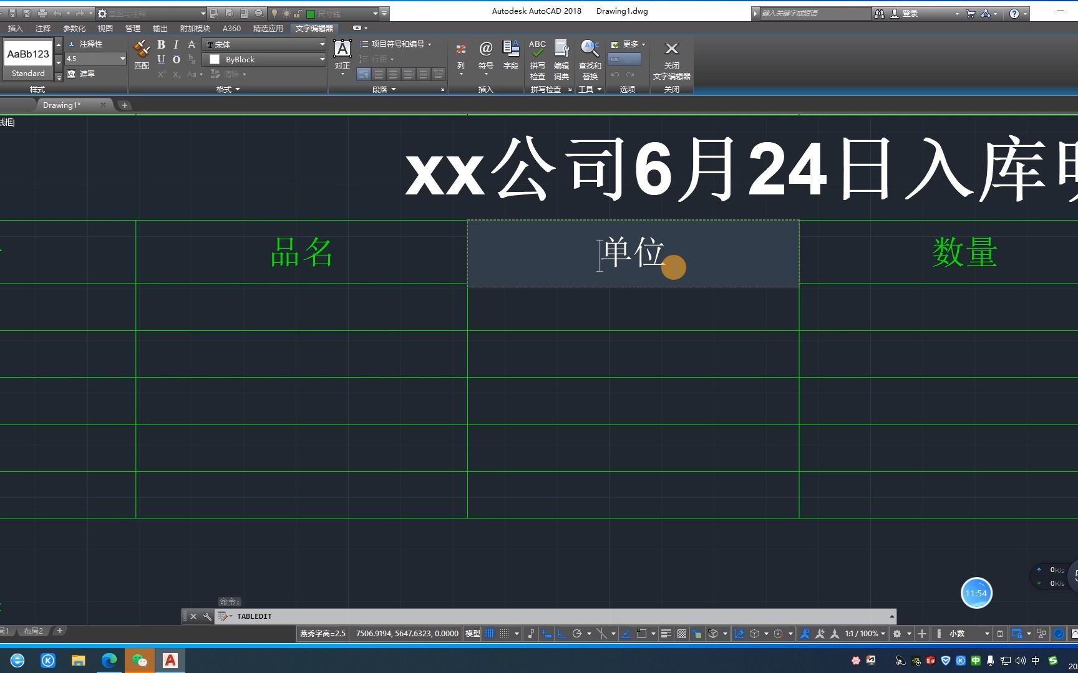Click the white color swatch beside ByBlock
The image size is (1078, 673).
click(x=215, y=59)
